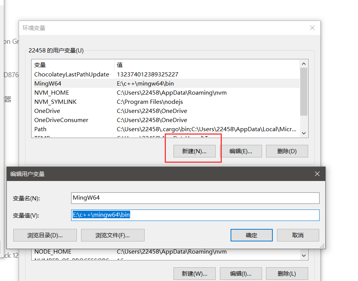This screenshot has width=358, height=281.
Task: Click 新建(W)... system variable button
Action: 194,273
